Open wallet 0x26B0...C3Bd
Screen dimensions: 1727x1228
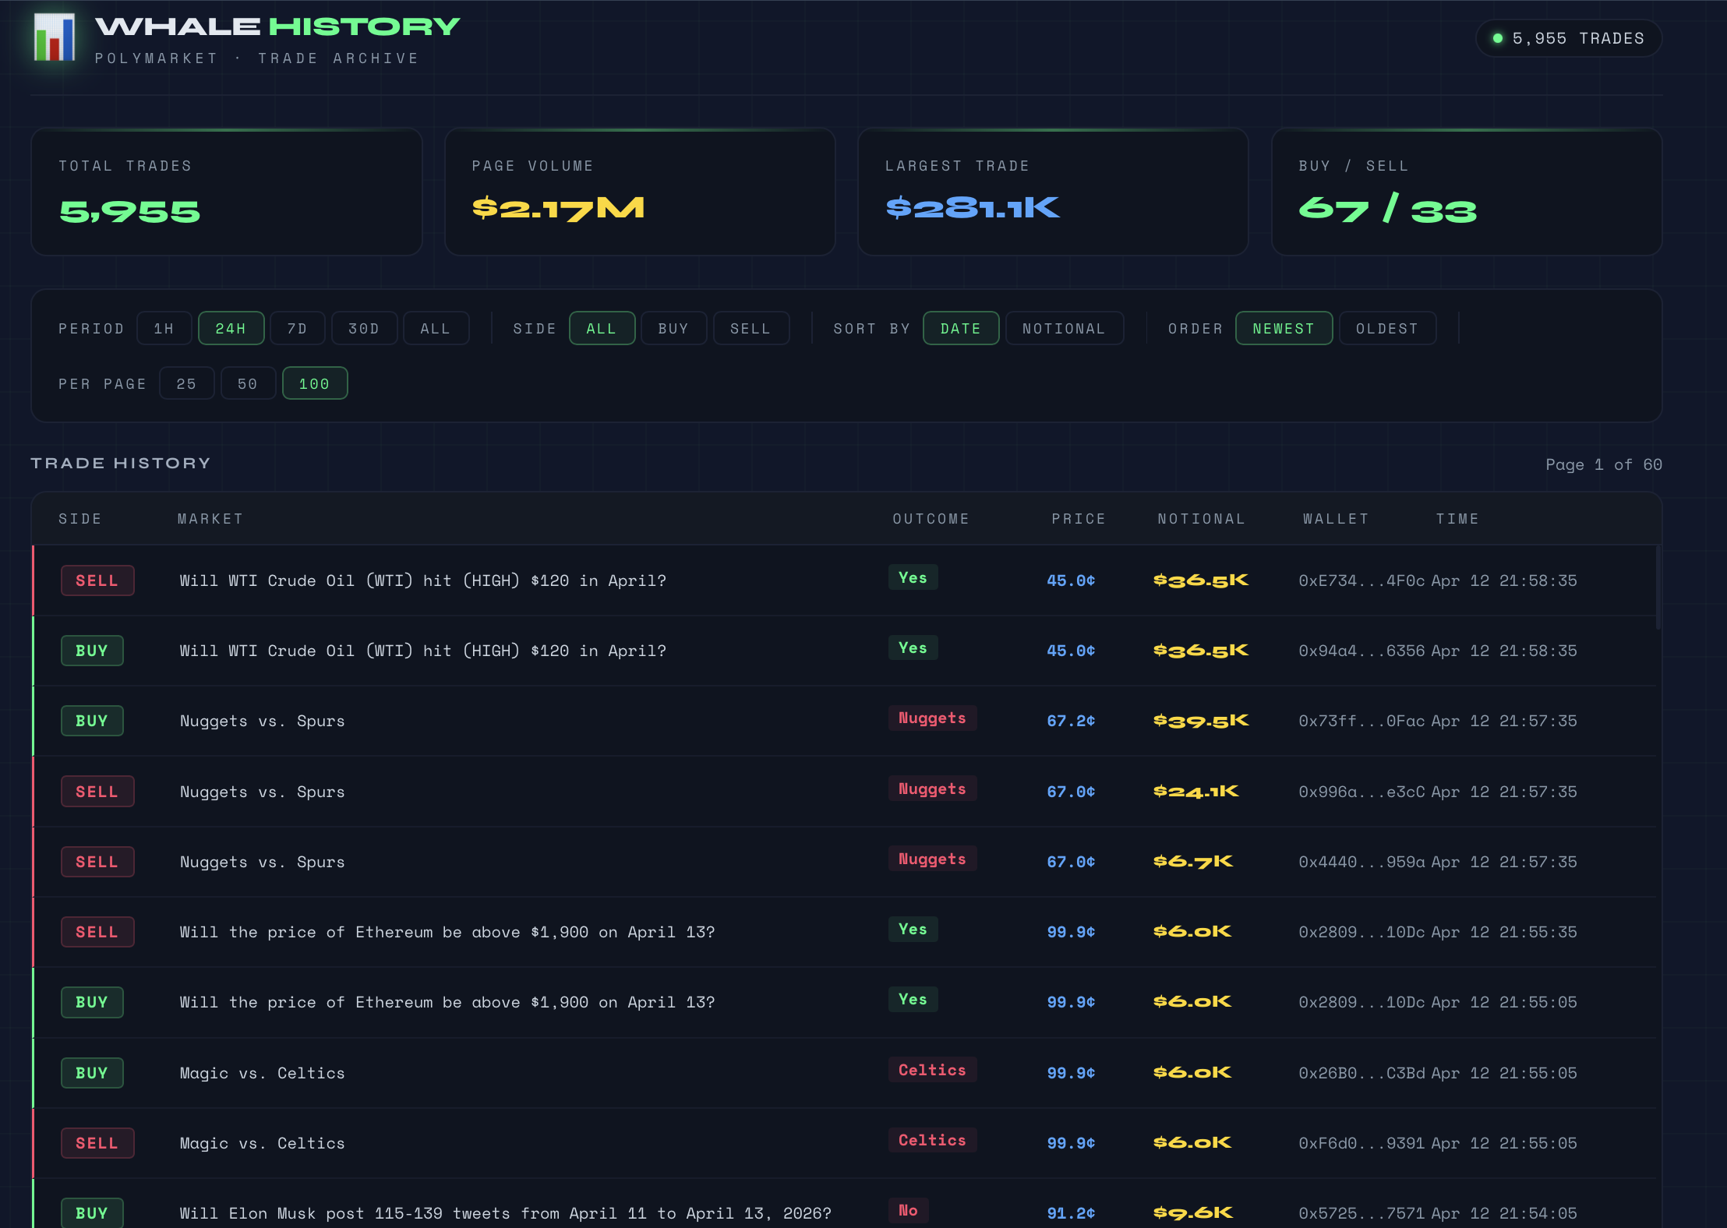click(x=1361, y=1073)
